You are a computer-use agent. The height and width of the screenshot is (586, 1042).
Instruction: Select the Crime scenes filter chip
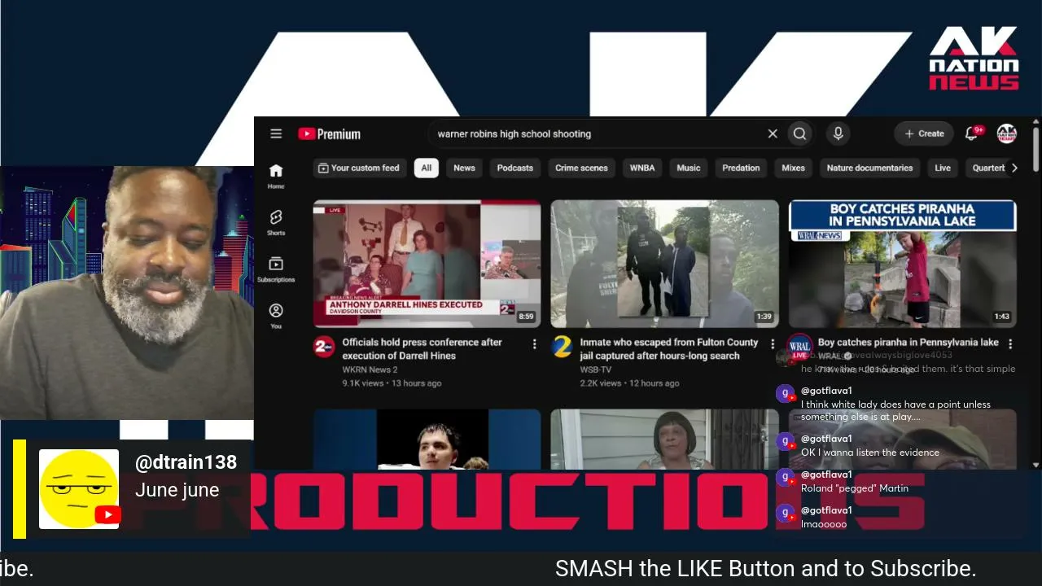(x=581, y=168)
